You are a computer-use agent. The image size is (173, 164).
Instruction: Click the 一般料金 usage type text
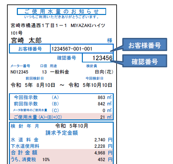(x=60, y=72)
